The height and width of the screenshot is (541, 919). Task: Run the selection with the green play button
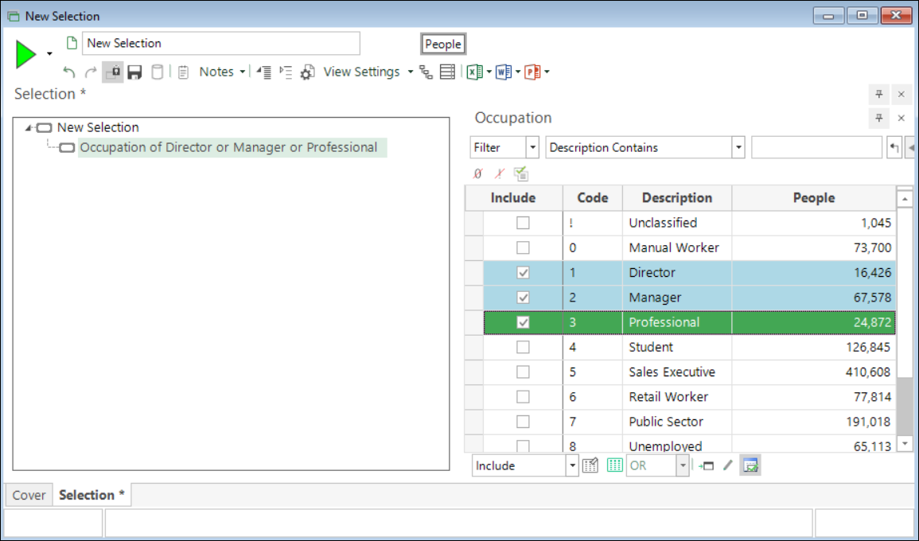(x=25, y=54)
